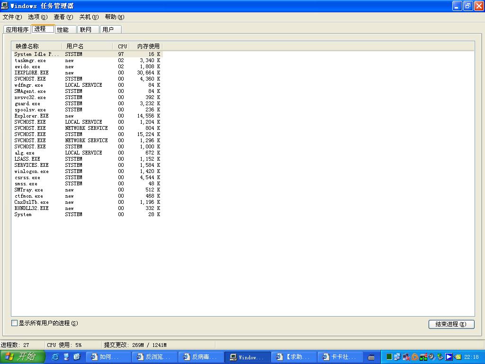The image size is (485, 364).
Task: Switch to the 反浏览... taskbar window
Action: pos(155,357)
